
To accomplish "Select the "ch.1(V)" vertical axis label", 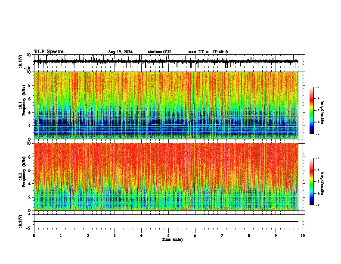I will [21, 61].
